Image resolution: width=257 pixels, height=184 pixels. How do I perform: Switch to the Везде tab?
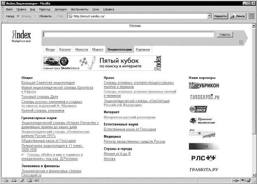click(50, 49)
